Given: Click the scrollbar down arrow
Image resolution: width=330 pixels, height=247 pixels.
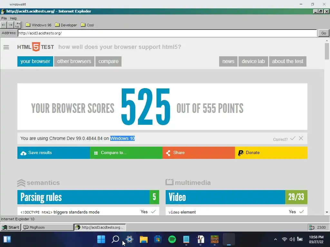Looking at the screenshot, I should click(x=327, y=212).
